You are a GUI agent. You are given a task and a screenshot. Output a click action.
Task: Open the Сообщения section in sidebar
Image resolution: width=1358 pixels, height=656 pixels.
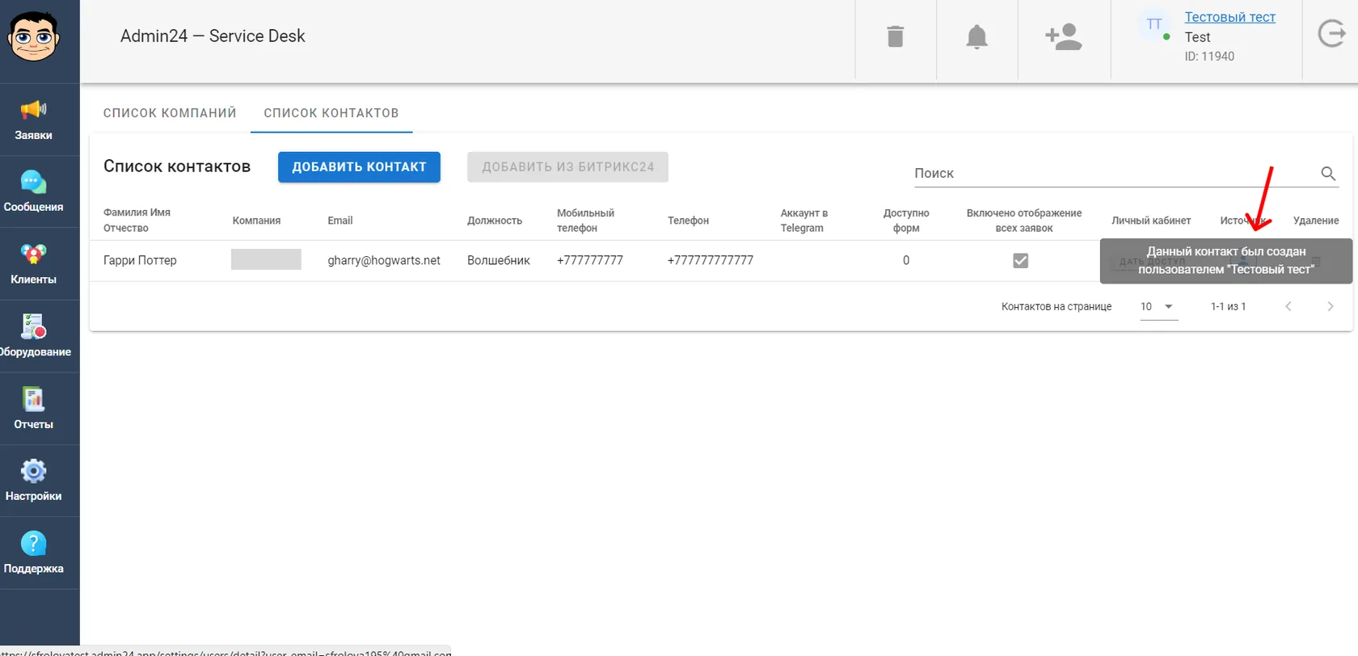tap(33, 191)
